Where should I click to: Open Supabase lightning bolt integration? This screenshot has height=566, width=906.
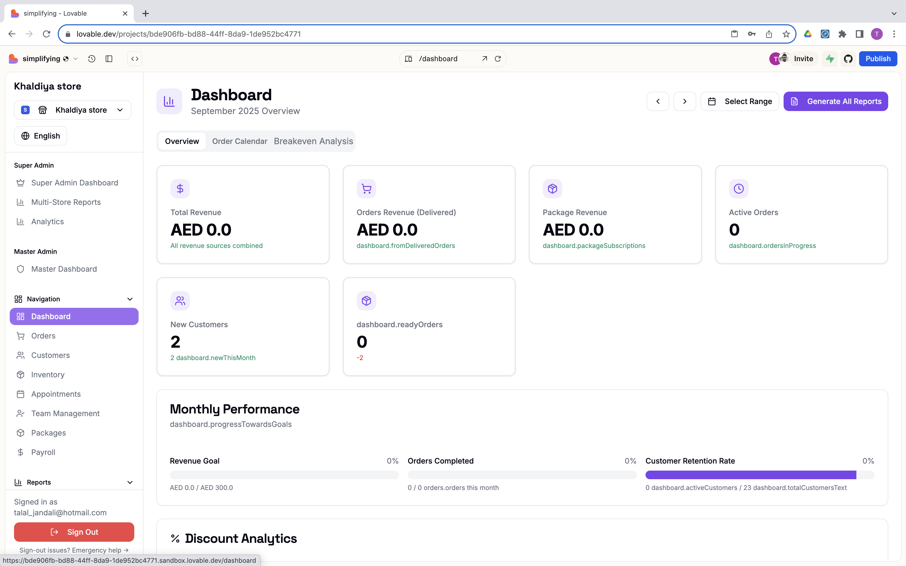click(x=830, y=59)
